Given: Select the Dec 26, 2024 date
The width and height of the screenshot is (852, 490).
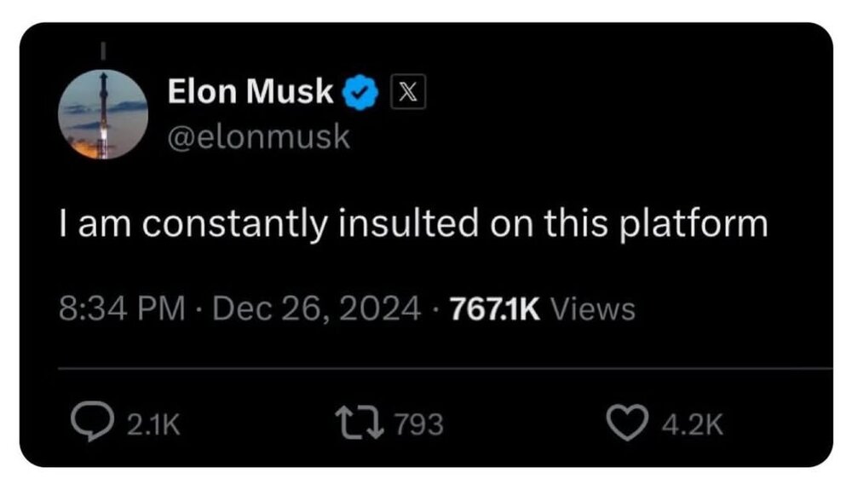Looking at the screenshot, I should click(315, 308).
